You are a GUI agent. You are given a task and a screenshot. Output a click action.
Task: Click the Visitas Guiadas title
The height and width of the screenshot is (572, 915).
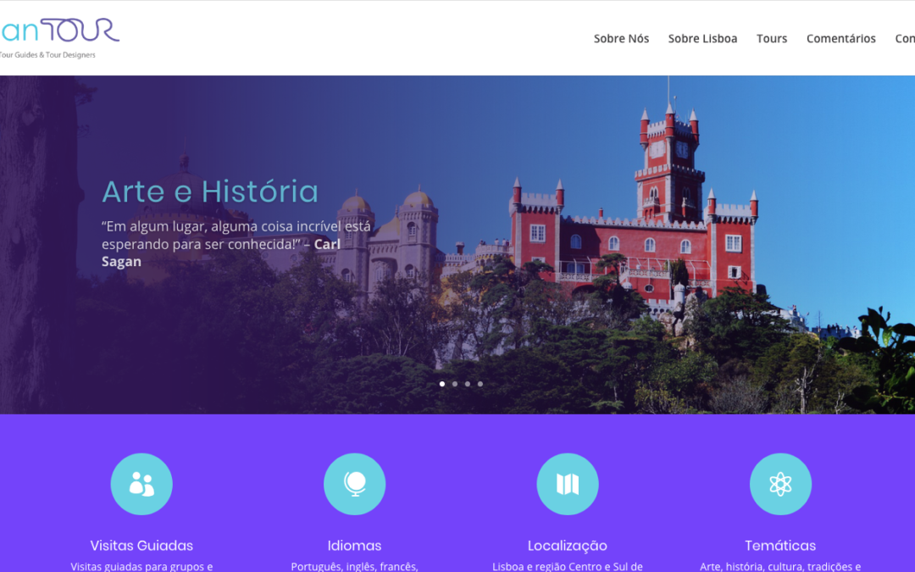(141, 546)
